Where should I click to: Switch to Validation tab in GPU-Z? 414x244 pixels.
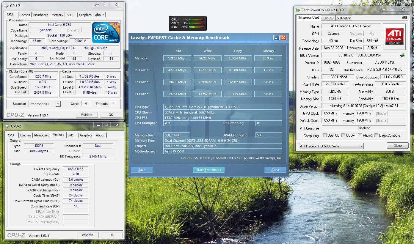[x=344, y=18]
